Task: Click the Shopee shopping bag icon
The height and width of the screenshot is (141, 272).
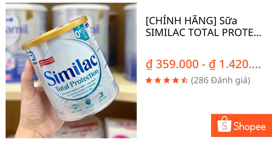Action: [224, 124]
